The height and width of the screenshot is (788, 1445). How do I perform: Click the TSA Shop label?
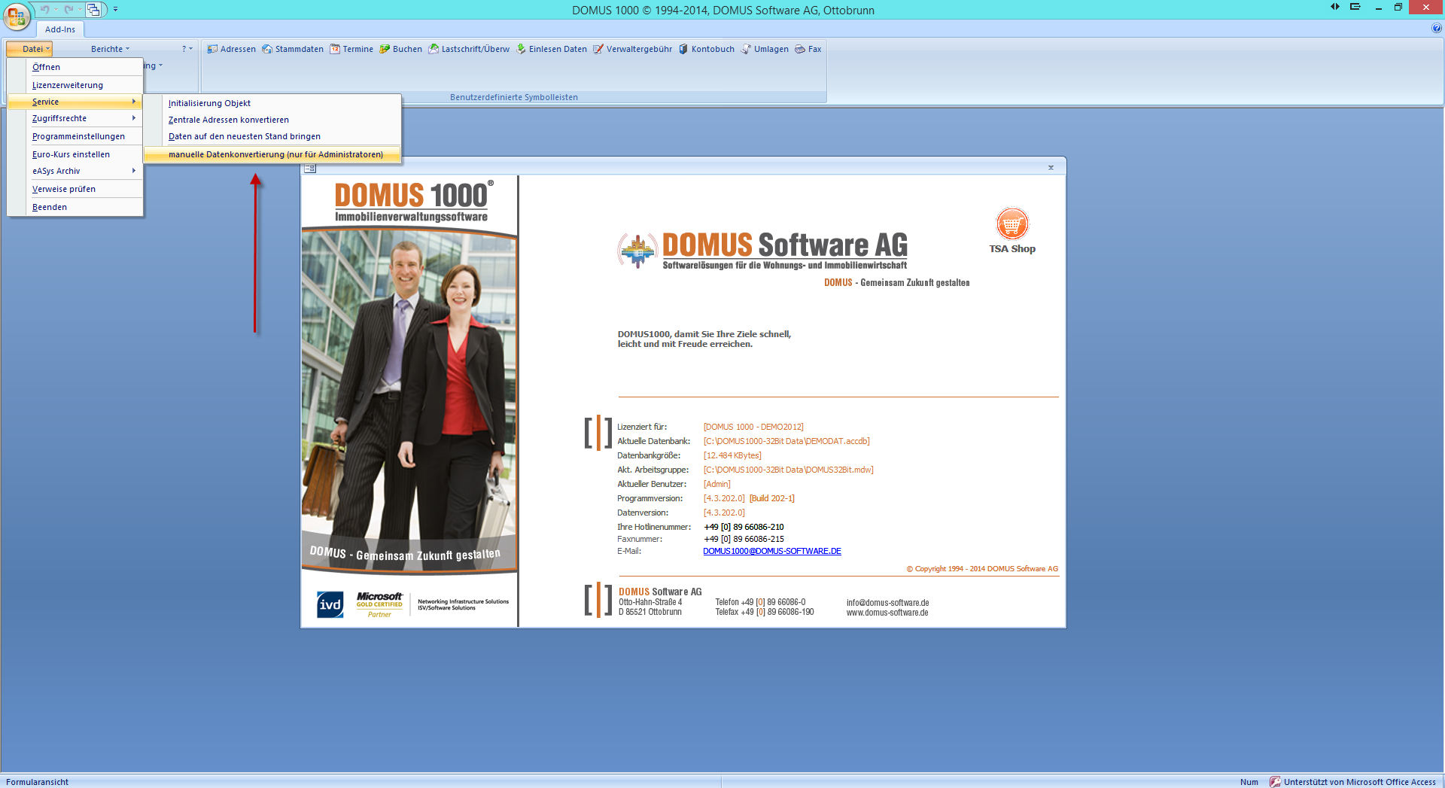(x=1012, y=249)
